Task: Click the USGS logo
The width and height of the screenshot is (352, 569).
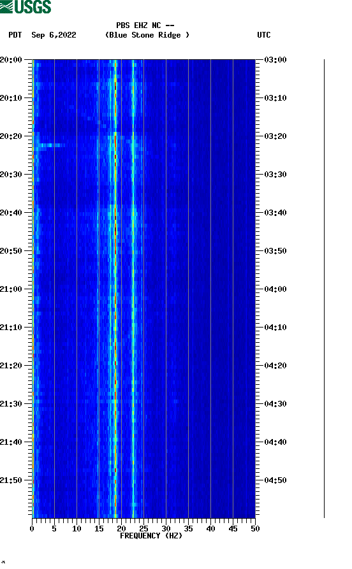Action: (26, 6)
